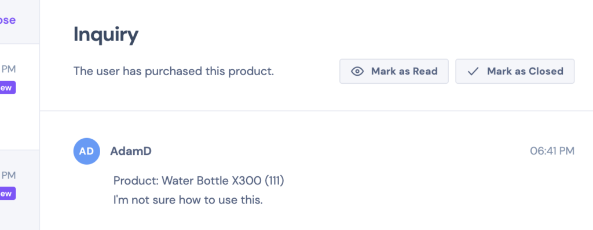Select the upper New badge in the sidebar list
Viewport: 593px width, 230px height.
tap(8, 88)
